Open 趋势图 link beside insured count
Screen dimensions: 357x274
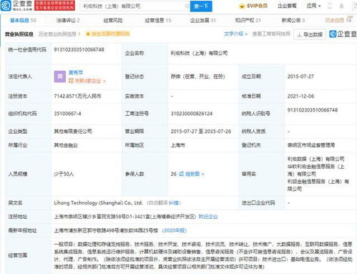point(192,174)
